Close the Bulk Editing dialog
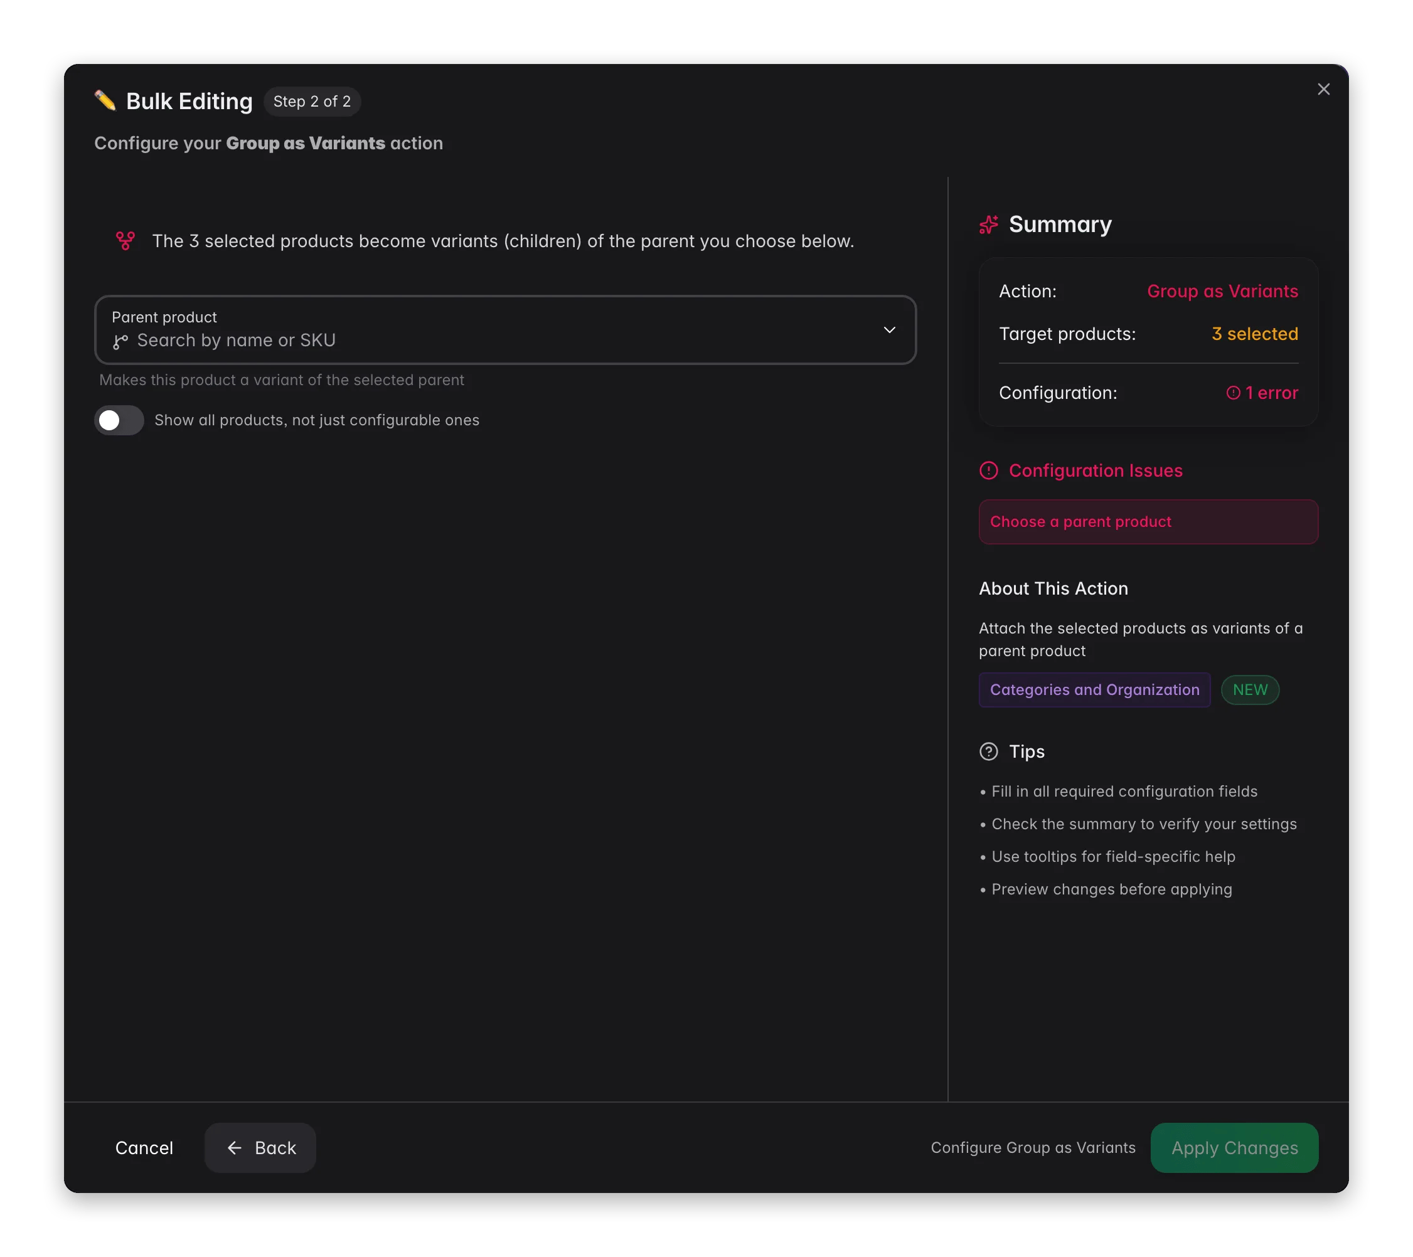The width and height of the screenshot is (1413, 1257). coord(1323,89)
